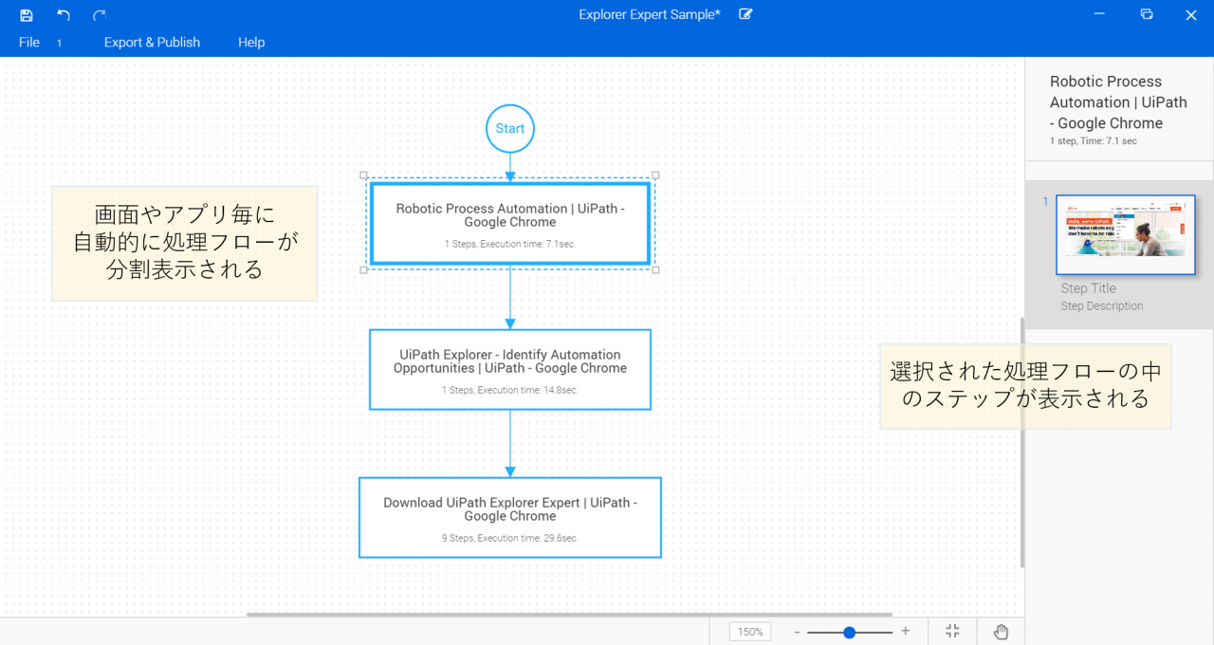Select Download UiPath Explorer Expert box
1214x645 pixels.
pos(510,517)
